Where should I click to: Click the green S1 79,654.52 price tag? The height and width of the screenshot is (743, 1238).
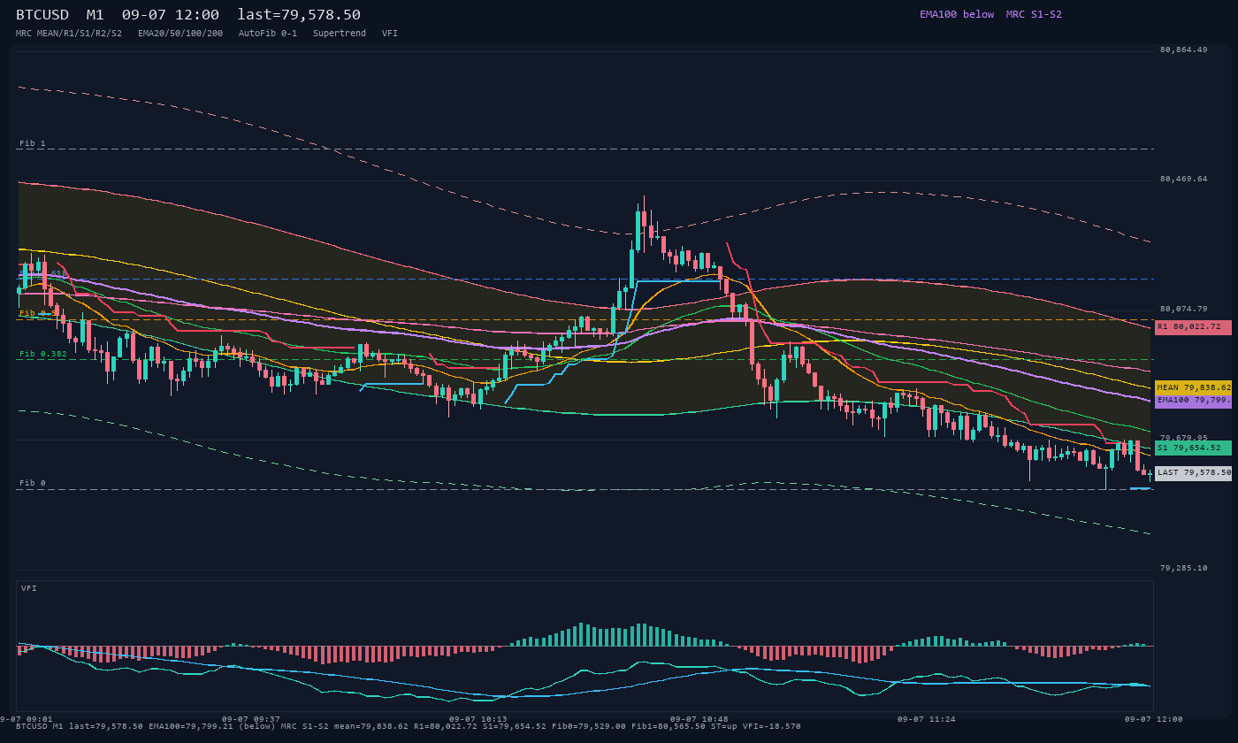click(x=1193, y=448)
